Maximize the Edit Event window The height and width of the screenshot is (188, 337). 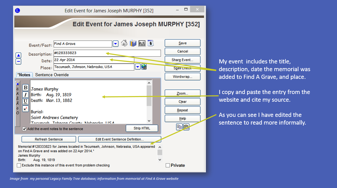(x=186, y=10)
